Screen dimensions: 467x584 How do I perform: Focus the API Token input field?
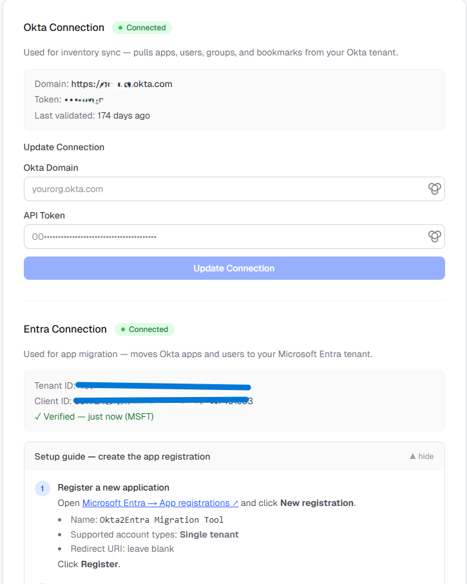pos(234,237)
